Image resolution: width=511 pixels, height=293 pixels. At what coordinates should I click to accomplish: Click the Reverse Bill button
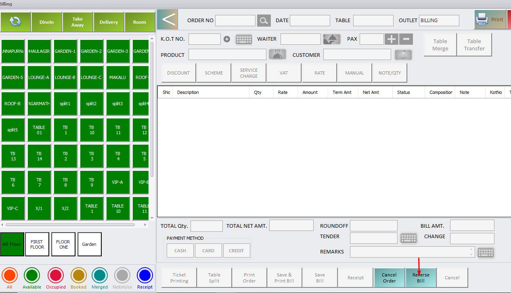[x=421, y=278]
